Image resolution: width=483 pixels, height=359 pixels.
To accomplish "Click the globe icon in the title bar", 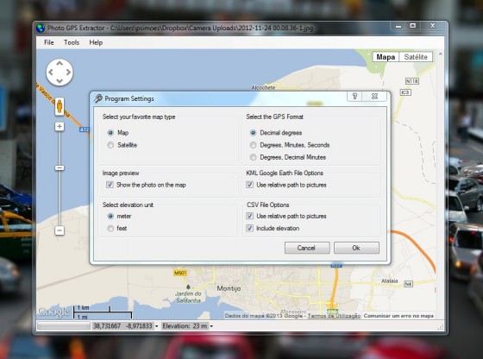I will (x=41, y=28).
